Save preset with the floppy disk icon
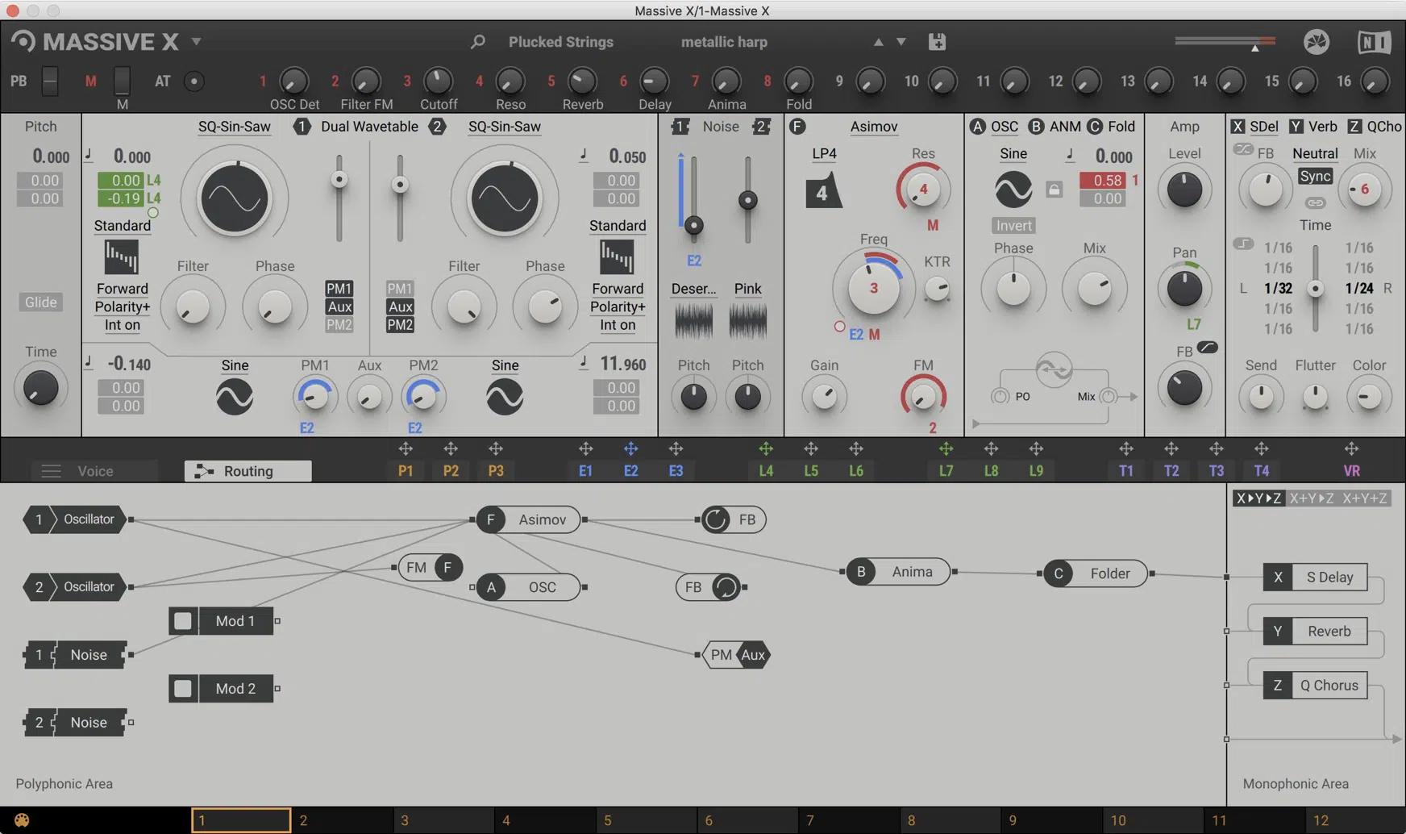The width and height of the screenshot is (1406, 834). coord(937,41)
